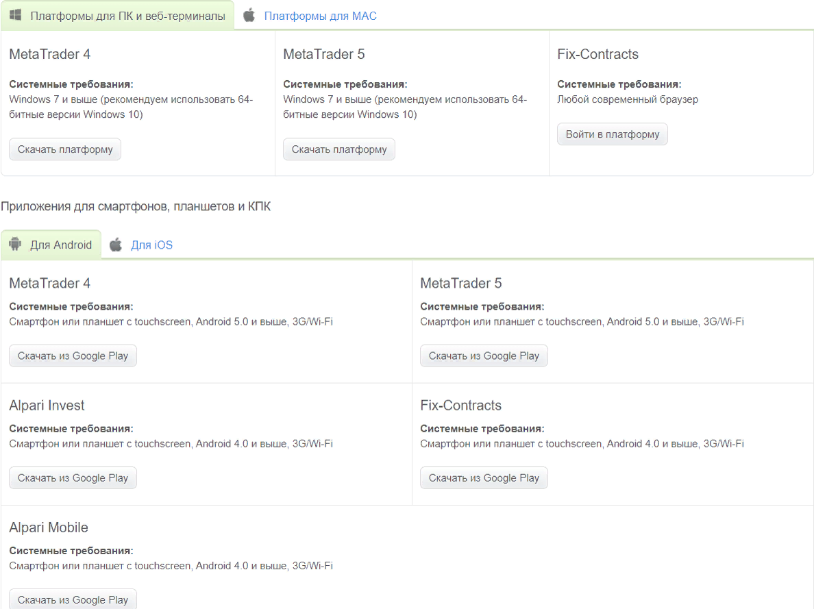814x609 pixels.
Task: Click the Fix-Contracts heading in Android section
Action: click(461, 405)
